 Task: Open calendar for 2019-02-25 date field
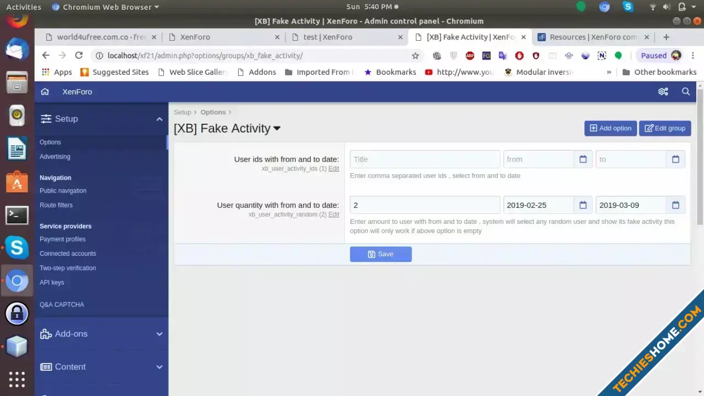(x=583, y=205)
